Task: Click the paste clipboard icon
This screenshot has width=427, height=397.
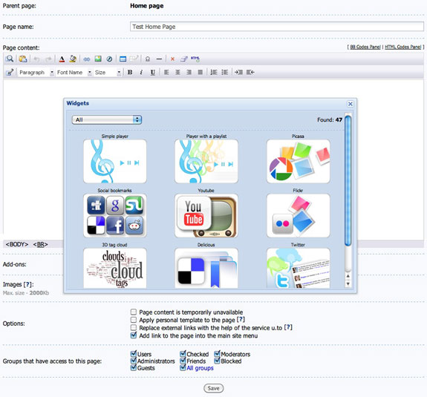Action: click(23, 59)
